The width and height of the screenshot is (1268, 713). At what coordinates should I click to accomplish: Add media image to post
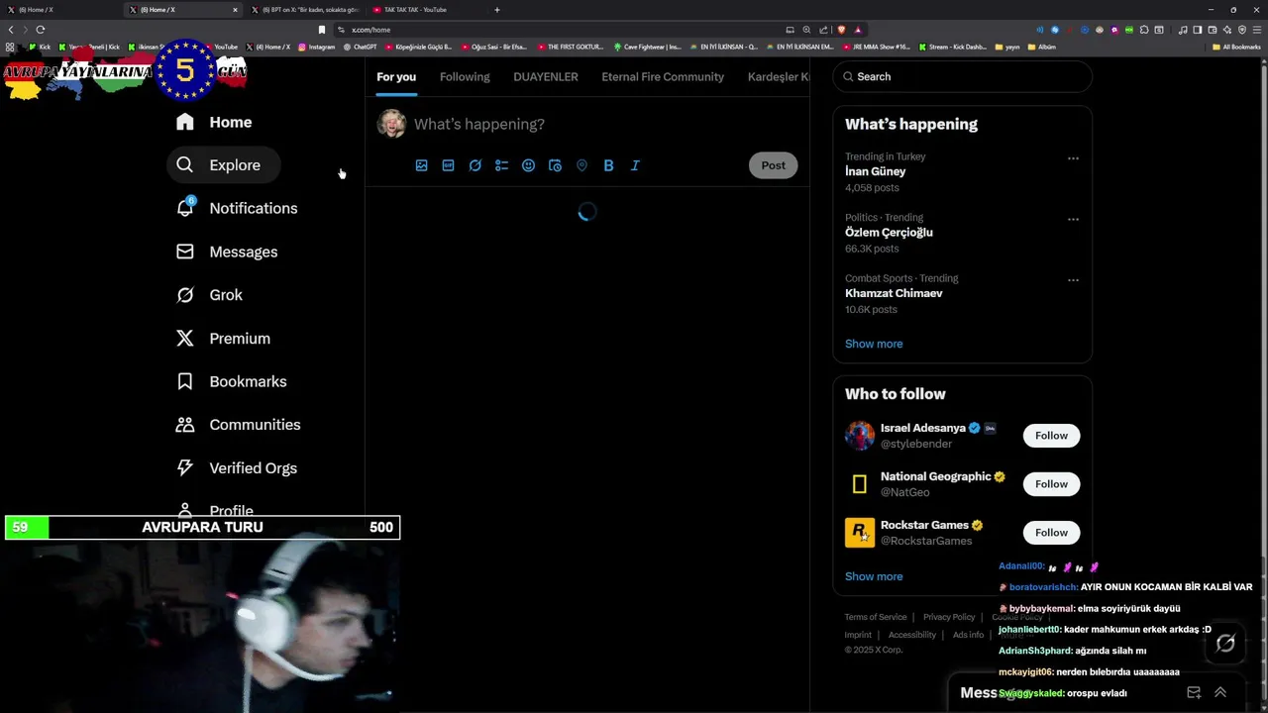[x=422, y=165]
